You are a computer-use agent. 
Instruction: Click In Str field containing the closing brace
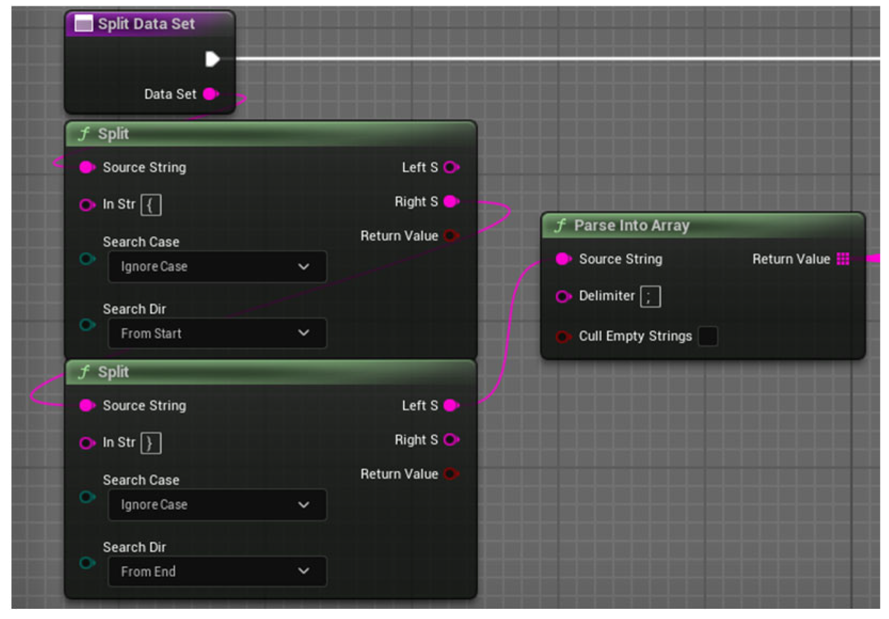(x=151, y=443)
